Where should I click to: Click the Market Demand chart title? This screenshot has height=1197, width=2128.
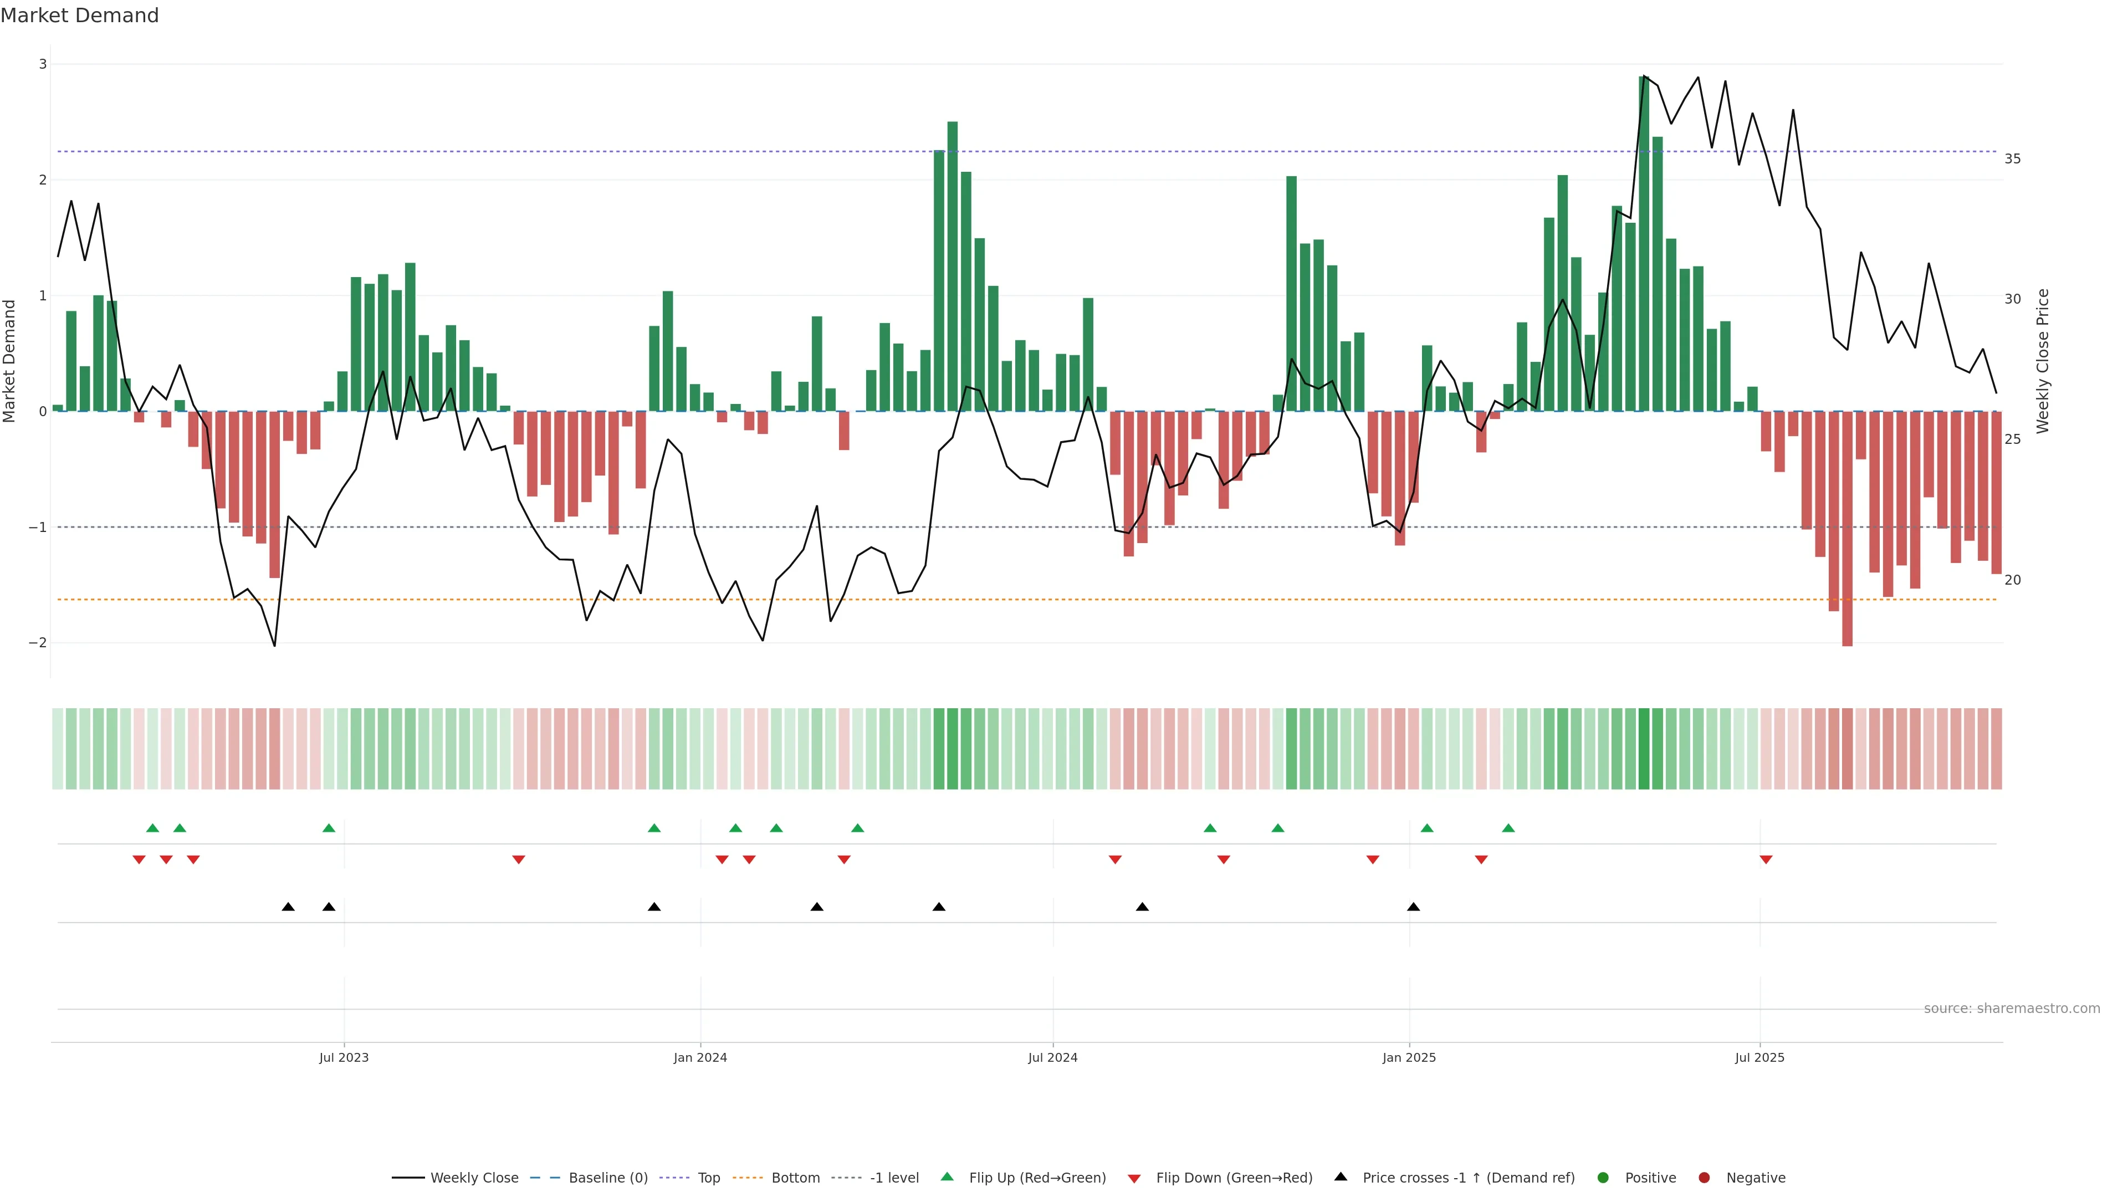pyautogui.click(x=79, y=16)
